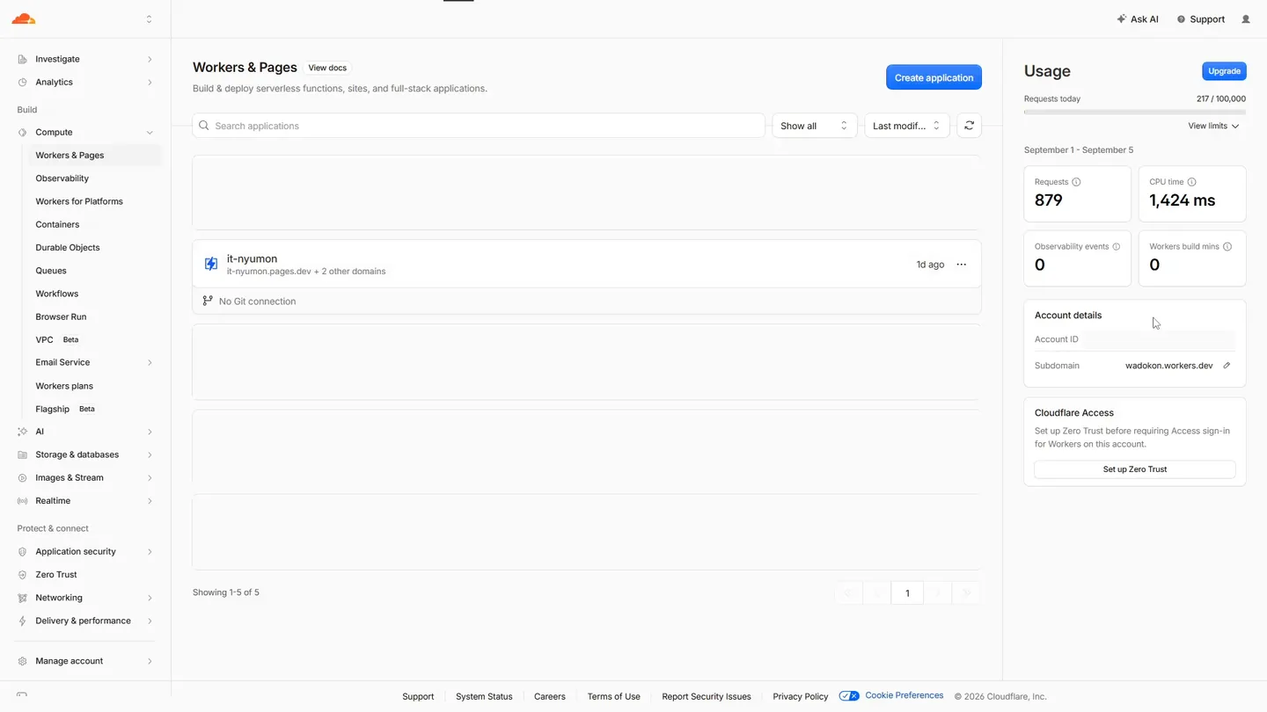Click the Investigate icon in the sidebar
This screenshot has height=712, width=1267.
coord(22,59)
